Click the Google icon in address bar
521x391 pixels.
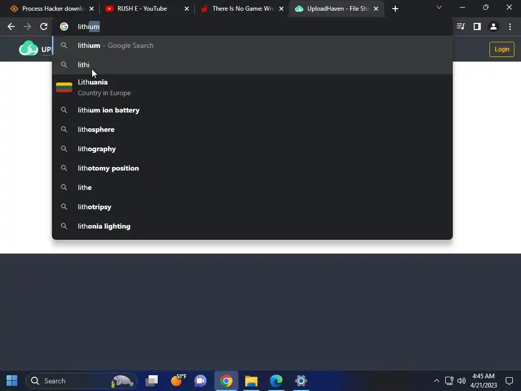[x=64, y=26]
